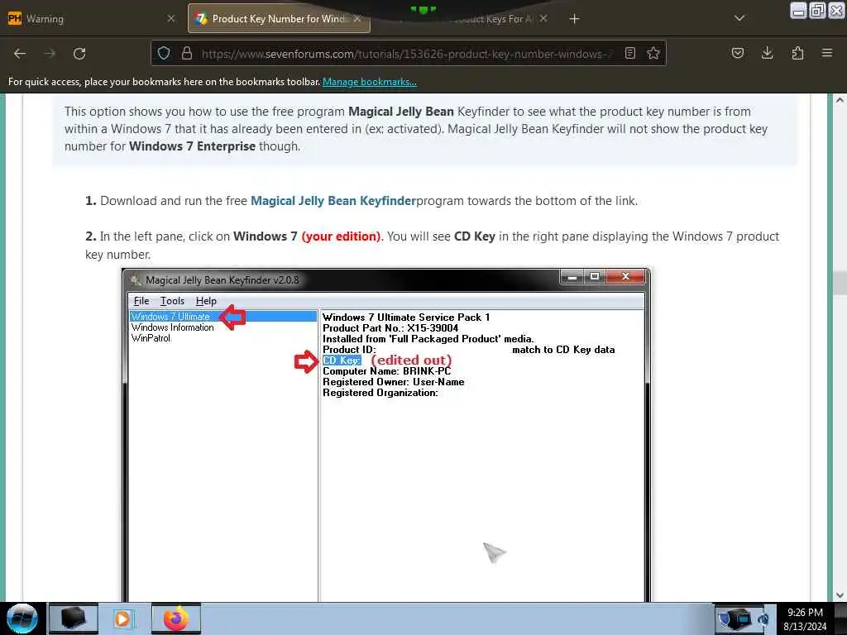Toggle reader view icon in address bar

tap(629, 53)
